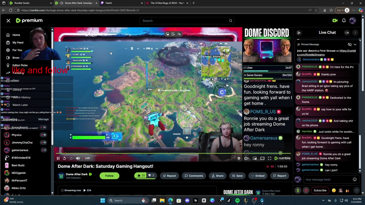This screenshot has height=205, width=365.
Task: Follow the Dome After Dark channel
Action: [109, 176]
